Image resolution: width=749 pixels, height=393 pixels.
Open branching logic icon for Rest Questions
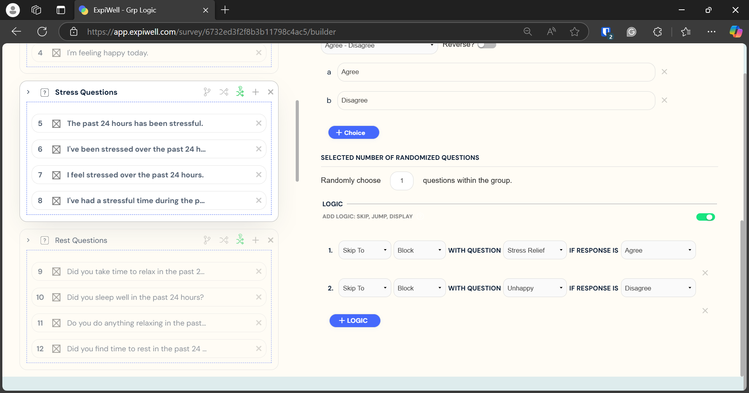(x=207, y=240)
